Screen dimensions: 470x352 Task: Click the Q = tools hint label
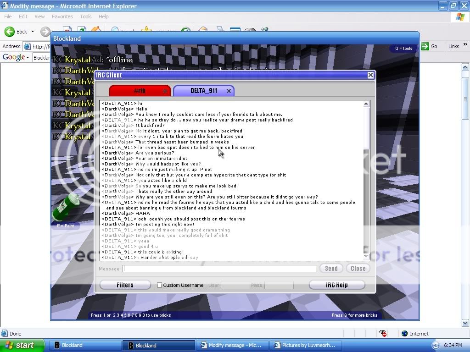[x=403, y=49]
